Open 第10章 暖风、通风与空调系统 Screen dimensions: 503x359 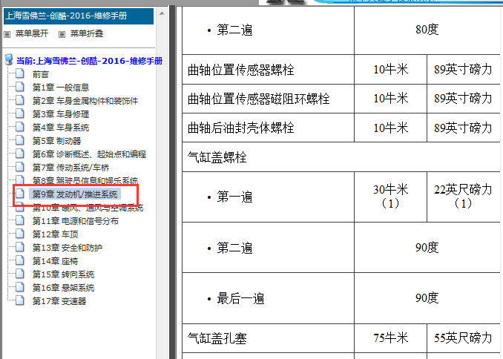click(88, 208)
